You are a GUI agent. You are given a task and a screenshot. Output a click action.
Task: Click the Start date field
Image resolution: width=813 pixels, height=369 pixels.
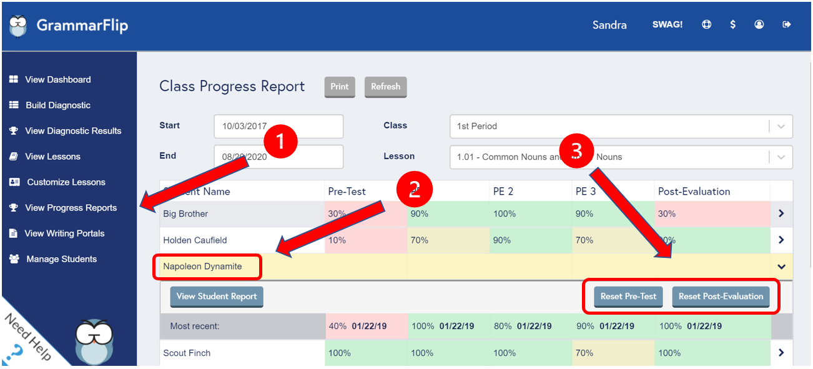[278, 126]
